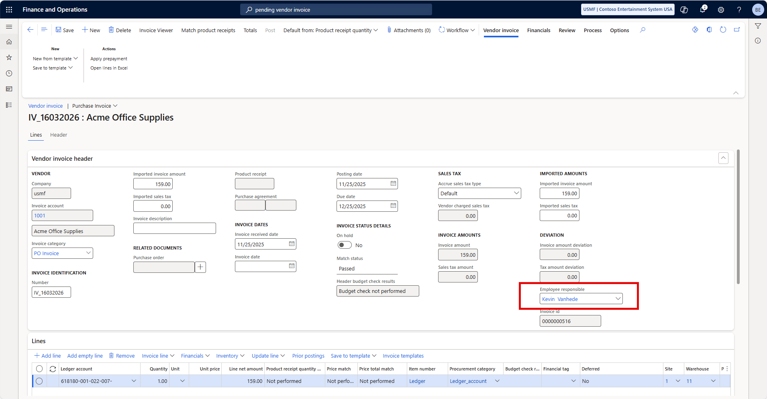Select the line row radio circle
The image size is (767, 399).
point(39,381)
